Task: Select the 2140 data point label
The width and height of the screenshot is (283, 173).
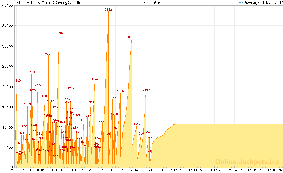Action: point(95,79)
